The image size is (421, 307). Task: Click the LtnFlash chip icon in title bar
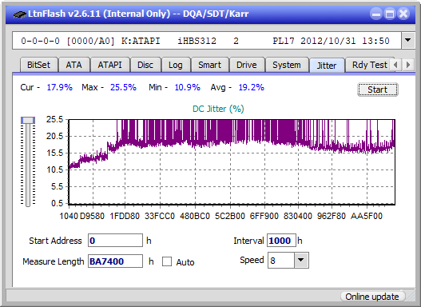(19, 14)
